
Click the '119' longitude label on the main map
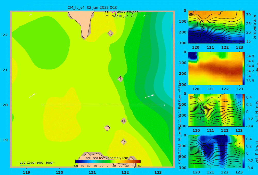(x=26, y=172)
